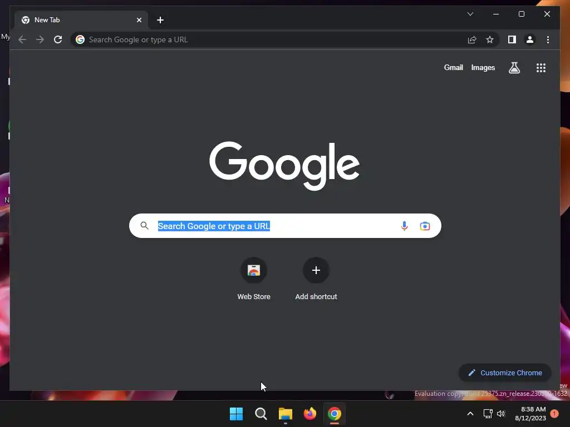
Task: Close the New Tab tab
Action: tap(139, 20)
